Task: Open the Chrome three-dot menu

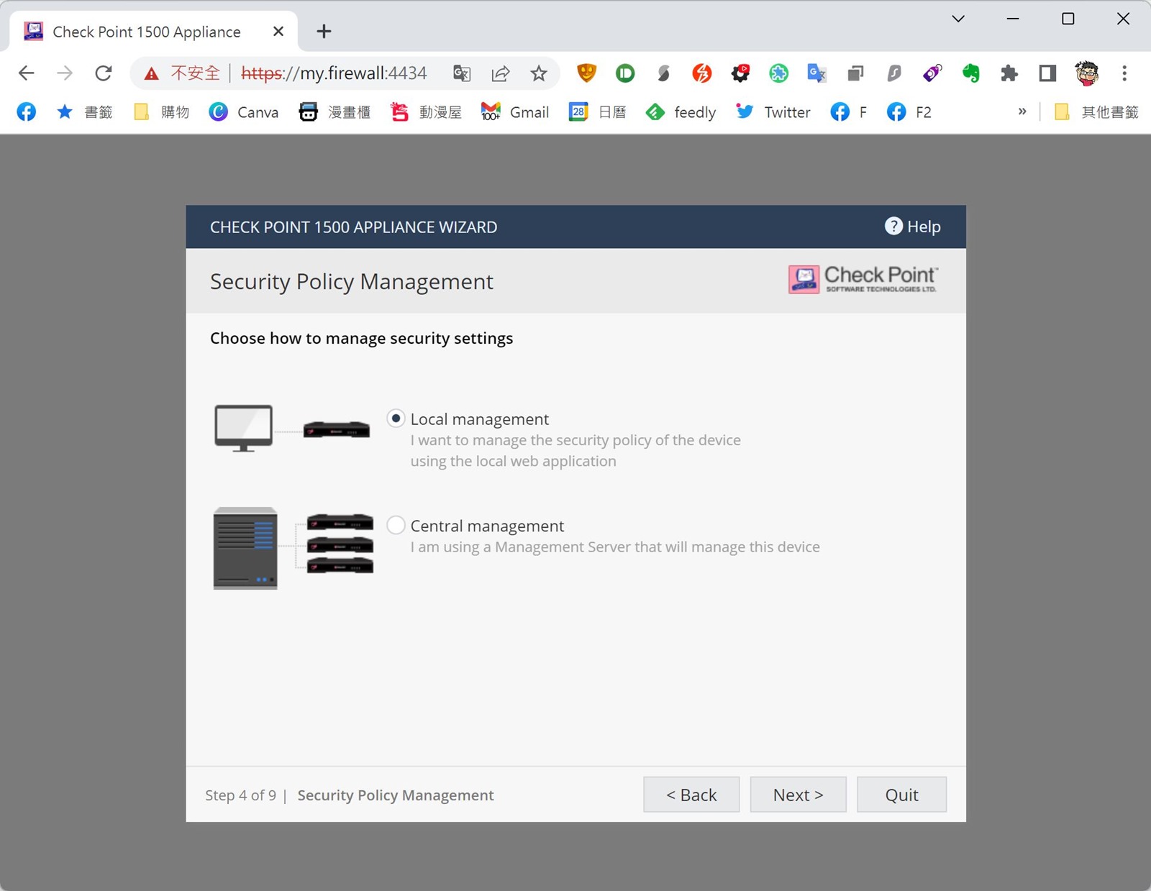Action: click(x=1124, y=73)
